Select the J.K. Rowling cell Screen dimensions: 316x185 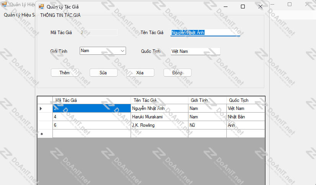point(159,125)
